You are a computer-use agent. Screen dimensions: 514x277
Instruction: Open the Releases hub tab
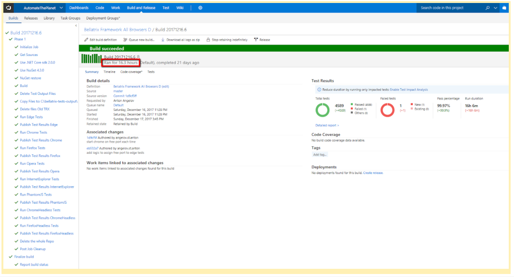[31, 18]
